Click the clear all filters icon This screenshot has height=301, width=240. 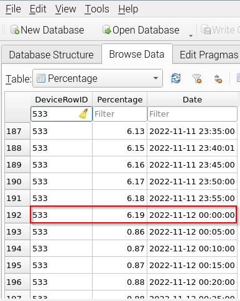tap(196, 79)
